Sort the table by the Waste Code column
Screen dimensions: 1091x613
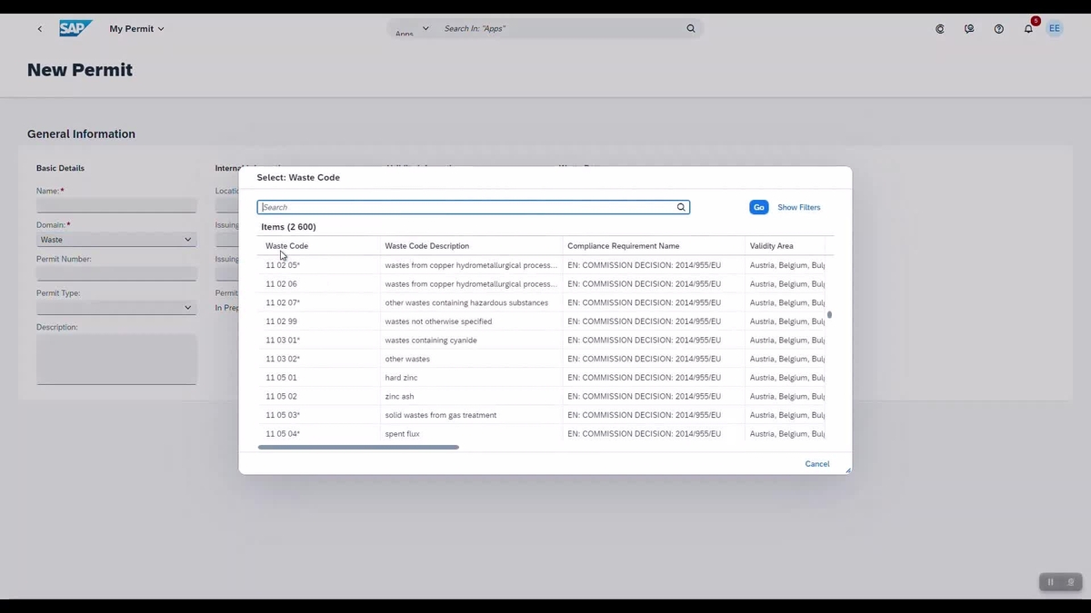tap(286, 245)
